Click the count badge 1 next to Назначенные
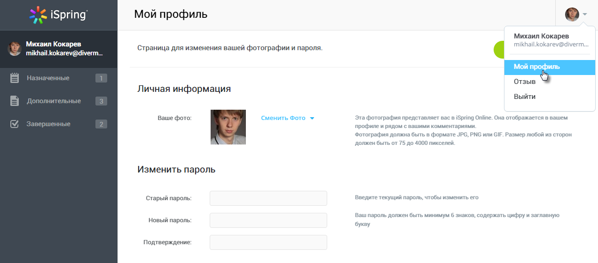598x263 pixels. pyautogui.click(x=101, y=78)
